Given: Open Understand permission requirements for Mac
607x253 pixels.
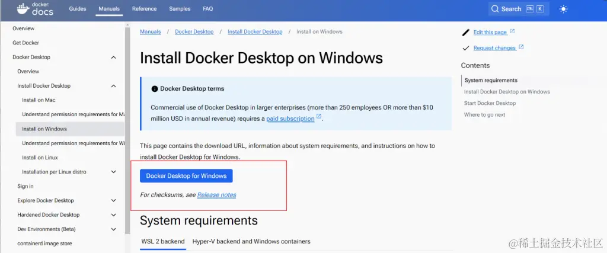Looking at the screenshot, I should (x=73, y=114).
